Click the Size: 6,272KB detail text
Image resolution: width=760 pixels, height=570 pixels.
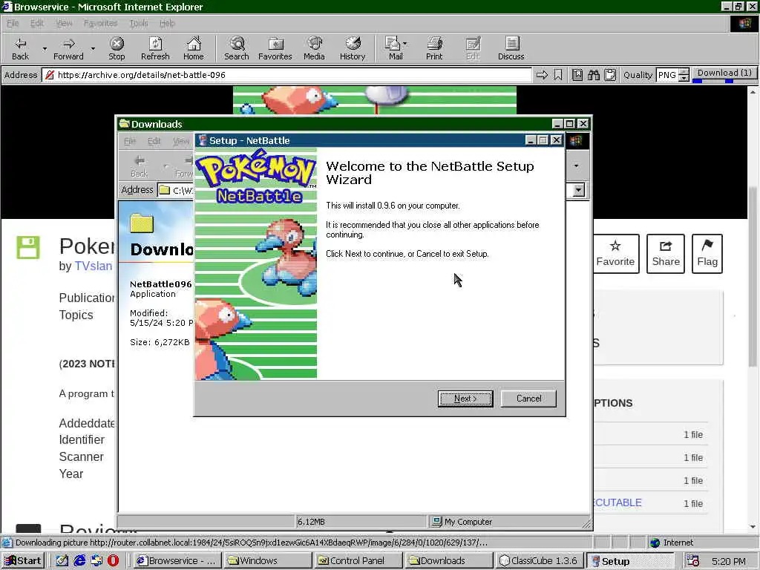[160, 342]
